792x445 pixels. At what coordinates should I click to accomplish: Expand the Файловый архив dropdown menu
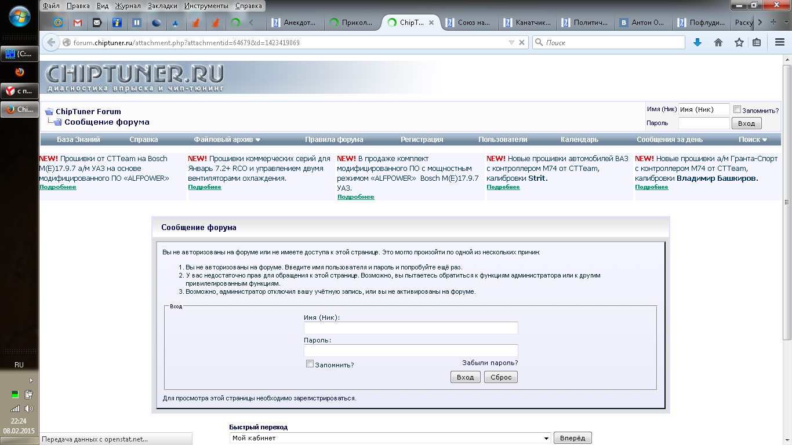click(x=227, y=140)
